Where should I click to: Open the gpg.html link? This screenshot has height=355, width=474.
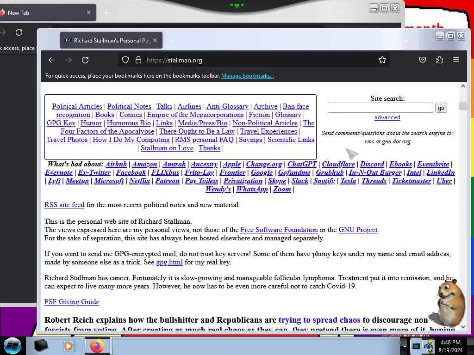[x=169, y=262]
